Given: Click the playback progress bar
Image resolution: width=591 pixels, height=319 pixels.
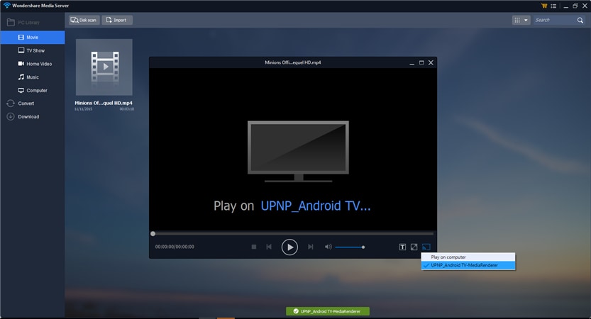Looking at the screenshot, I should tap(293, 233).
